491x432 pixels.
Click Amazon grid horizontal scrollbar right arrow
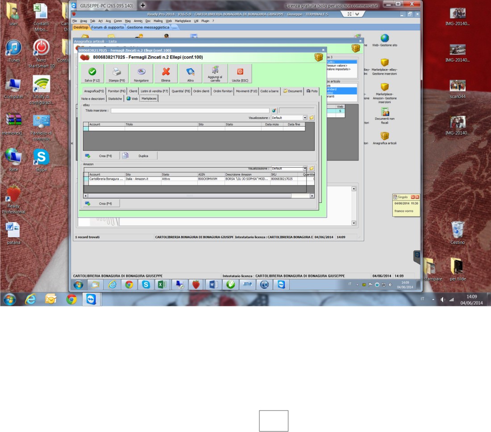coord(312,196)
